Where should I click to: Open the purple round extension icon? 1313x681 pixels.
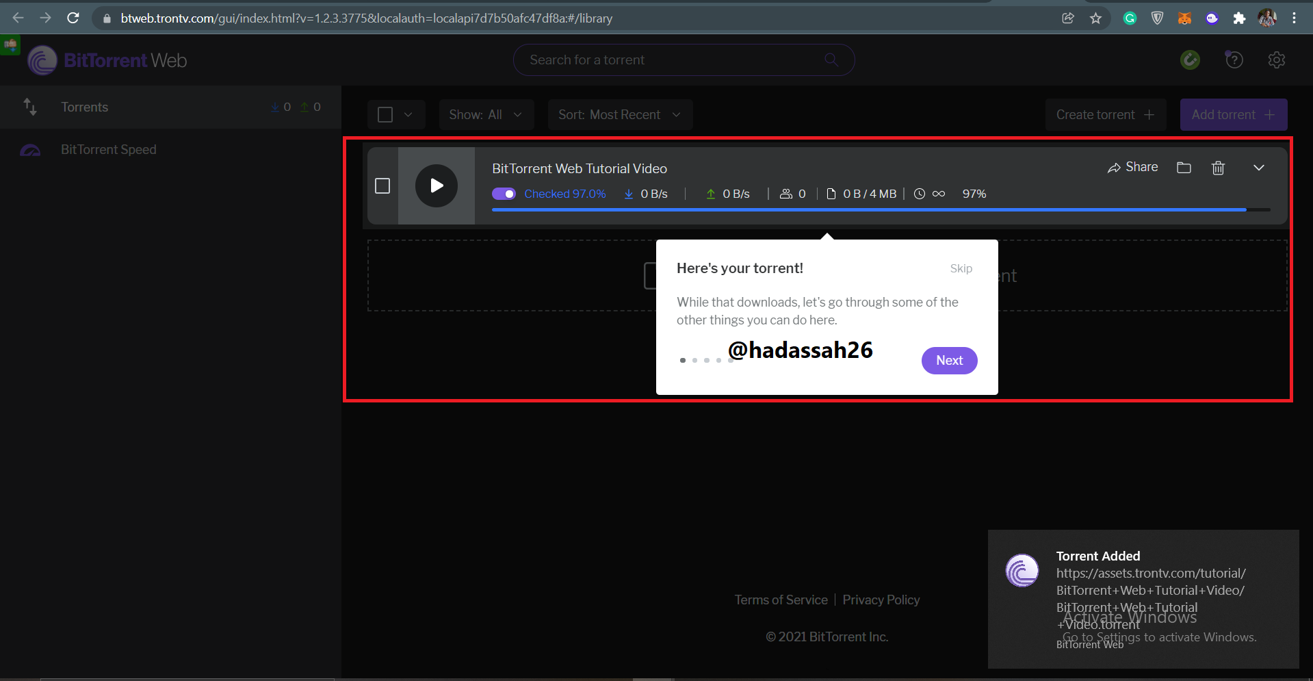tap(1212, 18)
